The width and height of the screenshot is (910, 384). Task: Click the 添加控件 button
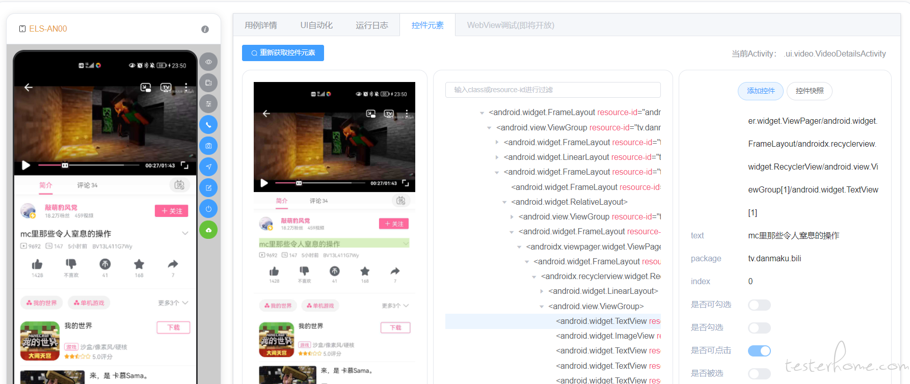point(761,91)
